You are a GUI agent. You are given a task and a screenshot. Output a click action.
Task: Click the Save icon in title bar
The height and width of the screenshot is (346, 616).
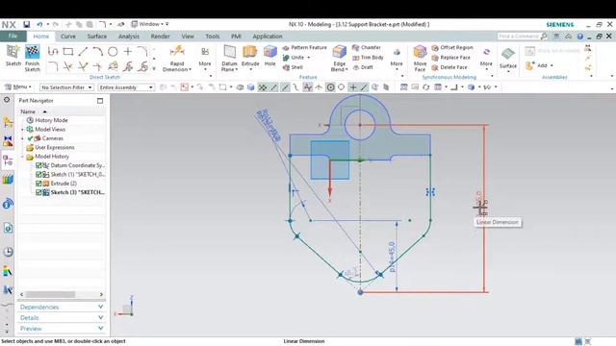26,24
